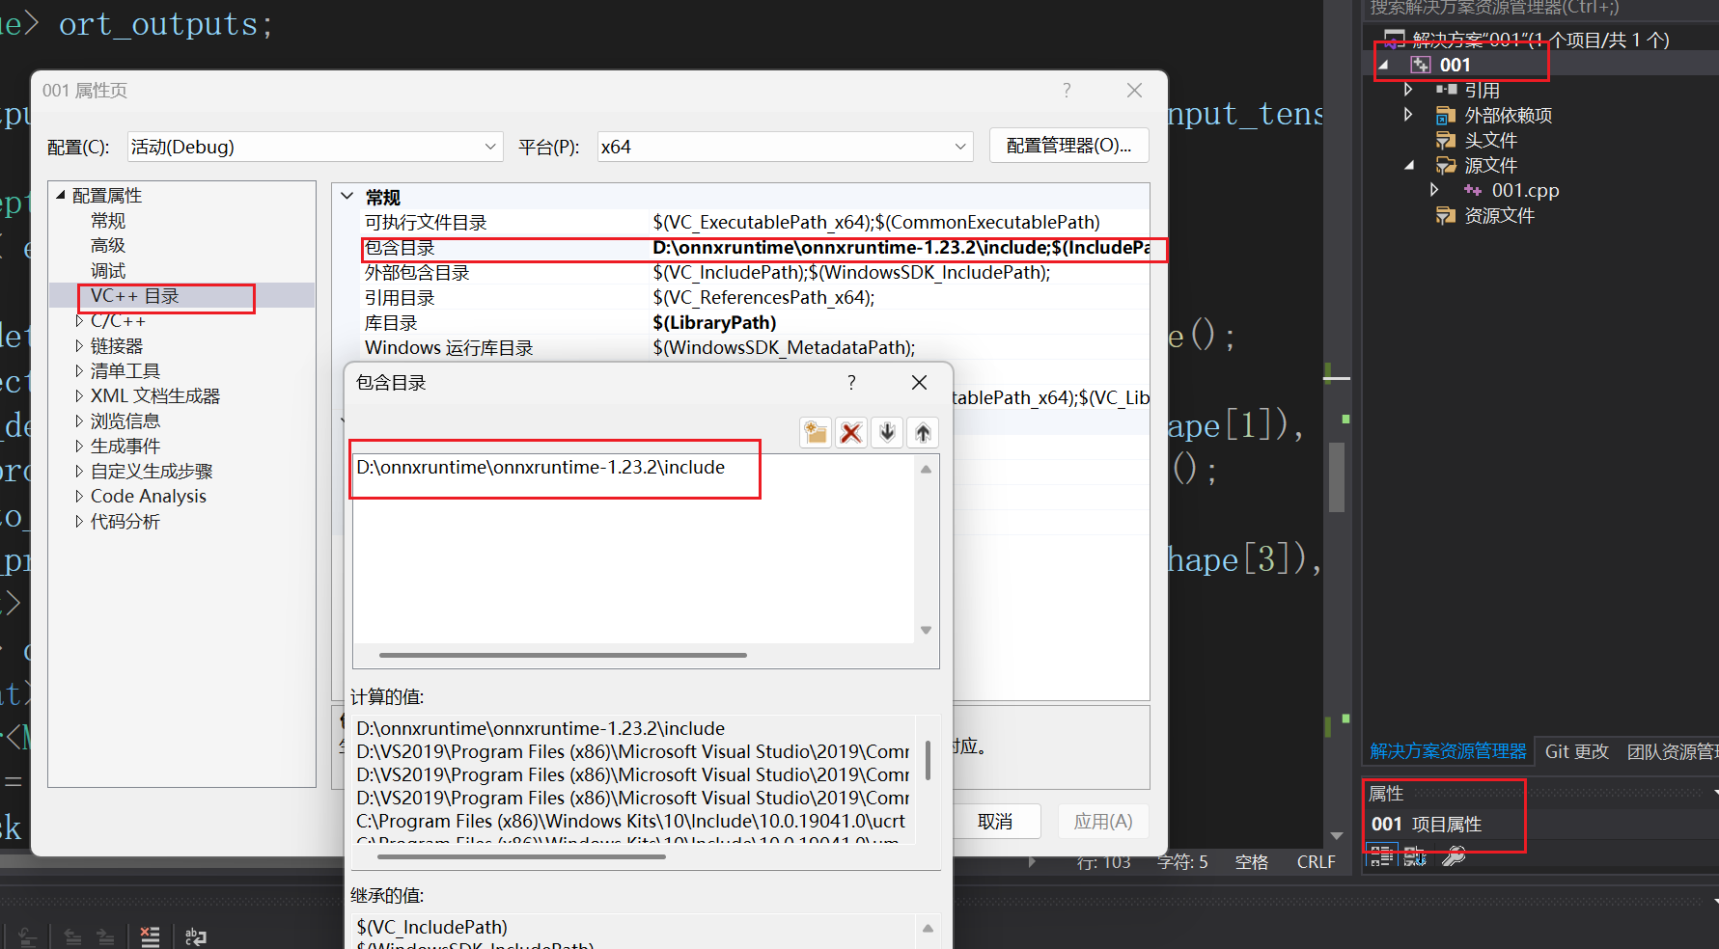This screenshot has height=949, width=1719.
Task: Open the 配置 dropdown showing 活动(Debug)
Action: (490, 146)
